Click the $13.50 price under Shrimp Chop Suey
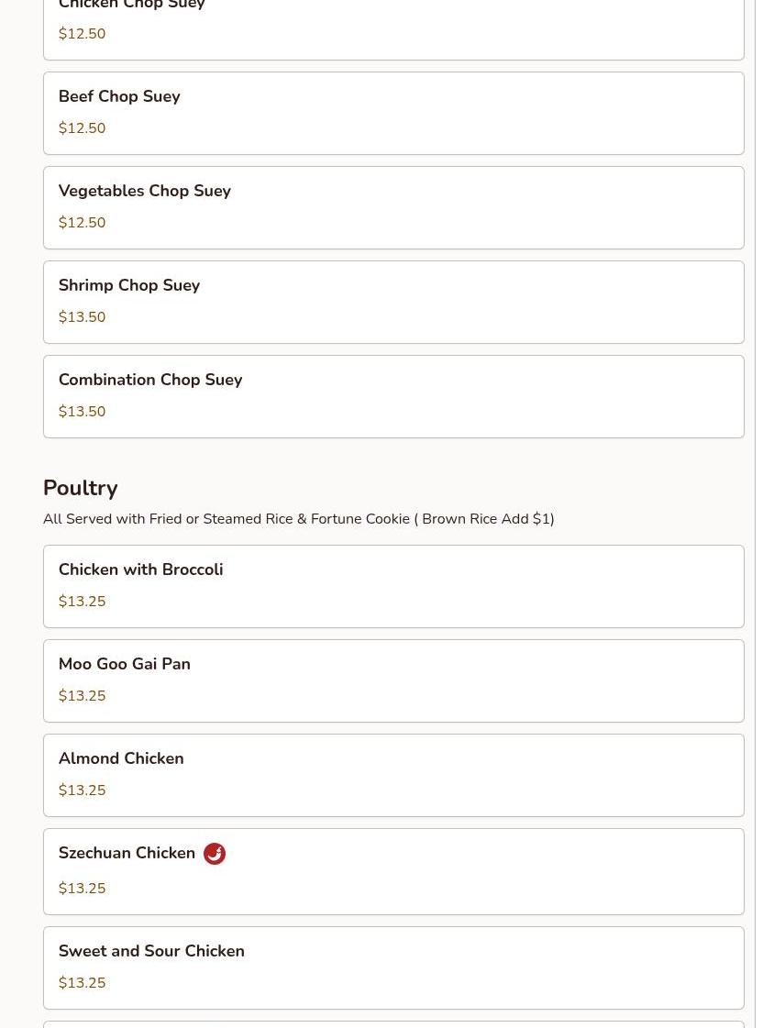 click(82, 316)
